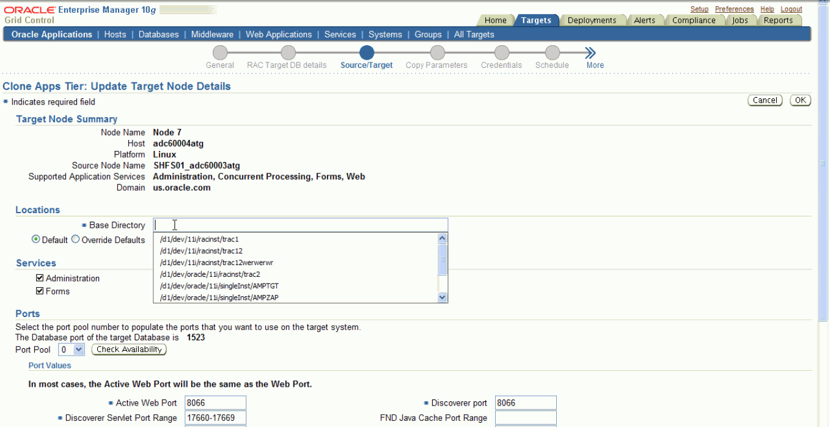830x427 pixels.
Task: Open the Targets tab
Action: [536, 20]
